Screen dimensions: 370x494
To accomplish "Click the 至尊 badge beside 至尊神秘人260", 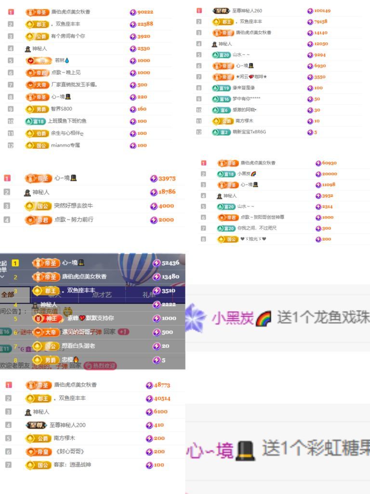I will [222, 11].
